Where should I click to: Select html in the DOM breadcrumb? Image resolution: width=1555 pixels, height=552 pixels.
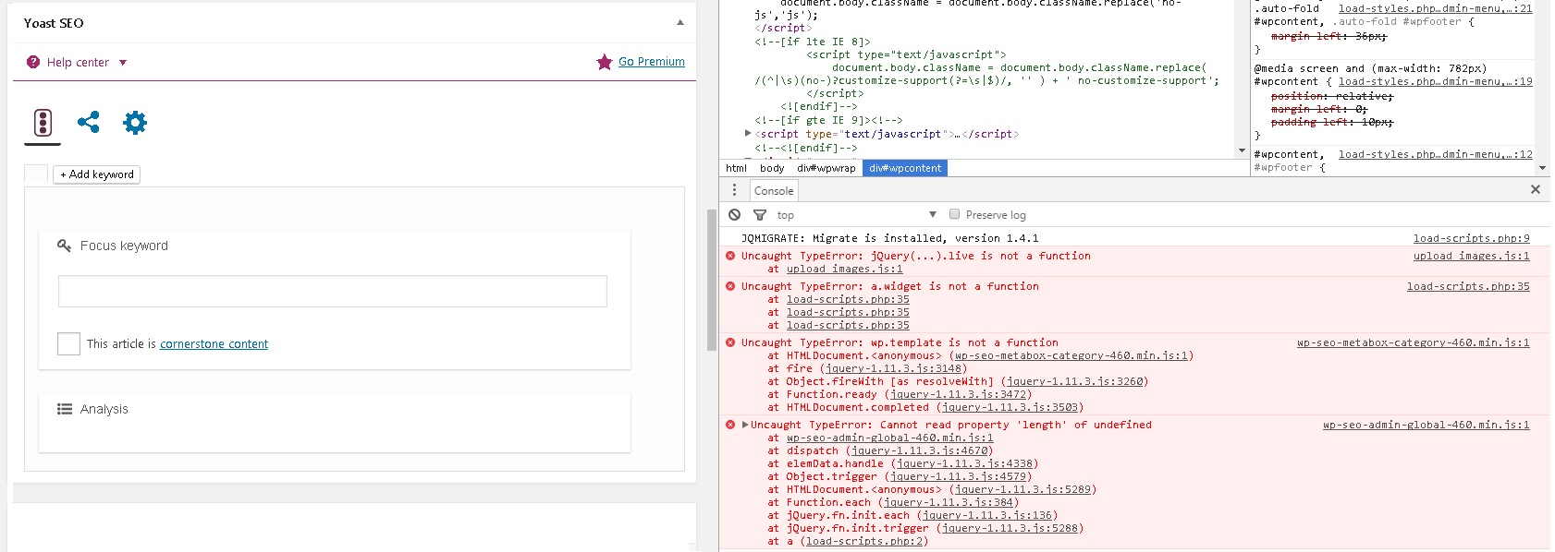(737, 168)
